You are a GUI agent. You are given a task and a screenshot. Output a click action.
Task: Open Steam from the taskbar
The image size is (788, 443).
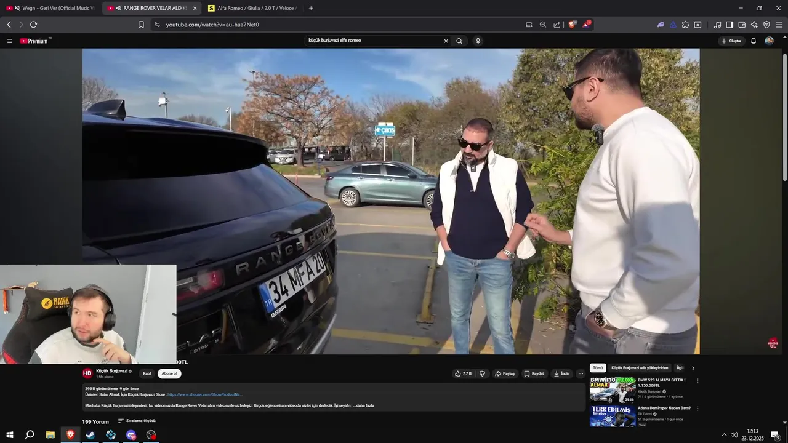pos(90,435)
